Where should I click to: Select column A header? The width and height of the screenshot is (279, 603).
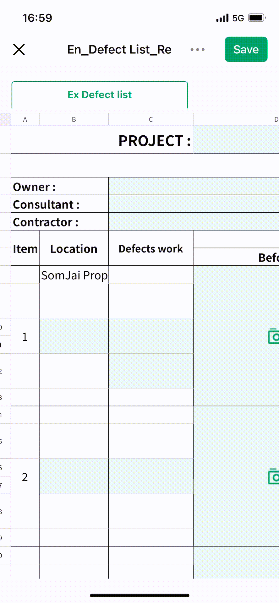(25, 119)
